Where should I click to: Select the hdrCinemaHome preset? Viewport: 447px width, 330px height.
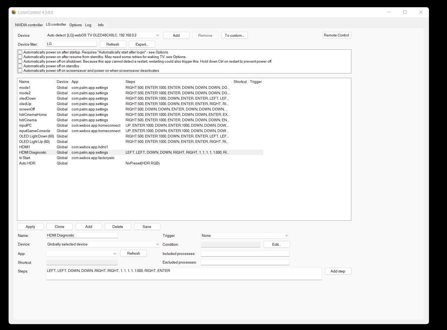point(140,115)
